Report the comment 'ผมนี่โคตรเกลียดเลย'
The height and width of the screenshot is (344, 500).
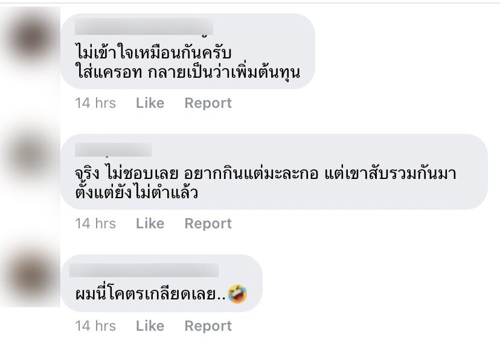(208, 326)
